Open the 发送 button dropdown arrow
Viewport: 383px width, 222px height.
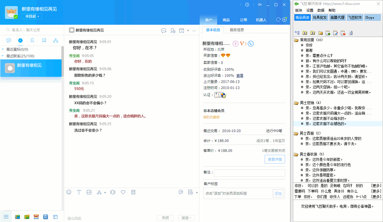click(191, 218)
